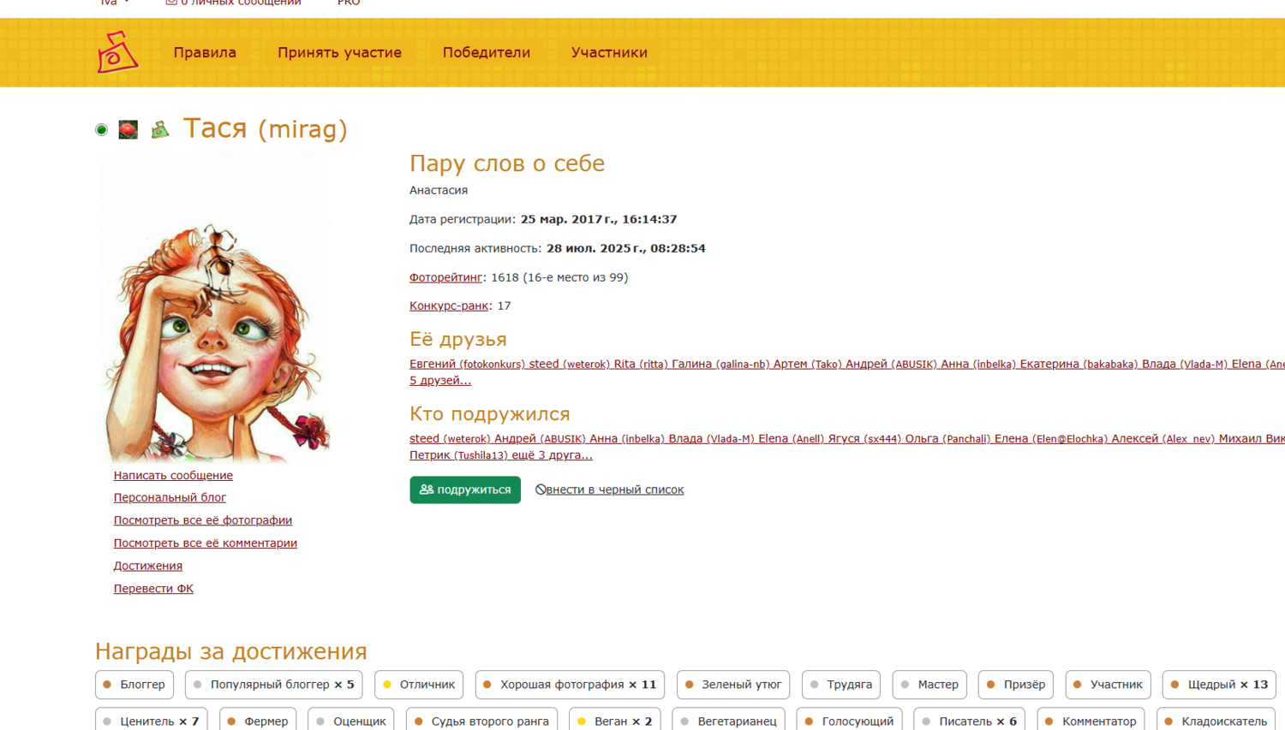This screenshot has height=730, width=1285.
Task: Click the block icon before черный список
Action: [541, 490]
